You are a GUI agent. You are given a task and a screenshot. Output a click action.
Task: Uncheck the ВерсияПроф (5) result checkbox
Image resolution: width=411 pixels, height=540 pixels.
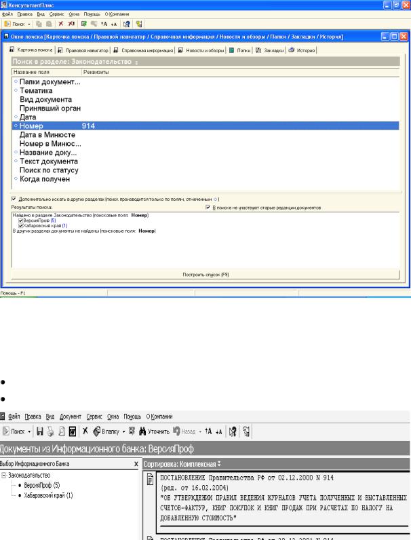(x=20, y=220)
